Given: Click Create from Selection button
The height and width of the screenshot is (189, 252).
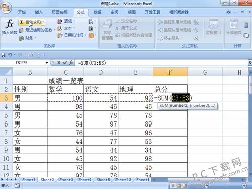Looking at the screenshot, I should (x=134, y=35).
